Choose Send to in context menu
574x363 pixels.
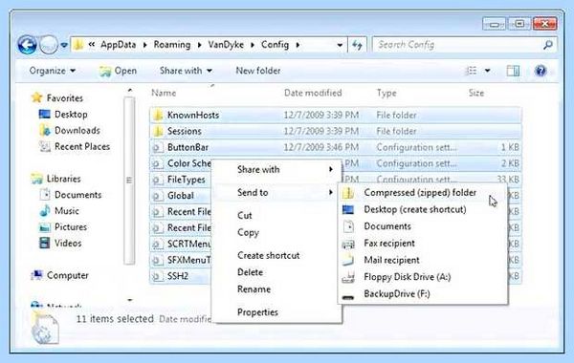click(x=276, y=192)
